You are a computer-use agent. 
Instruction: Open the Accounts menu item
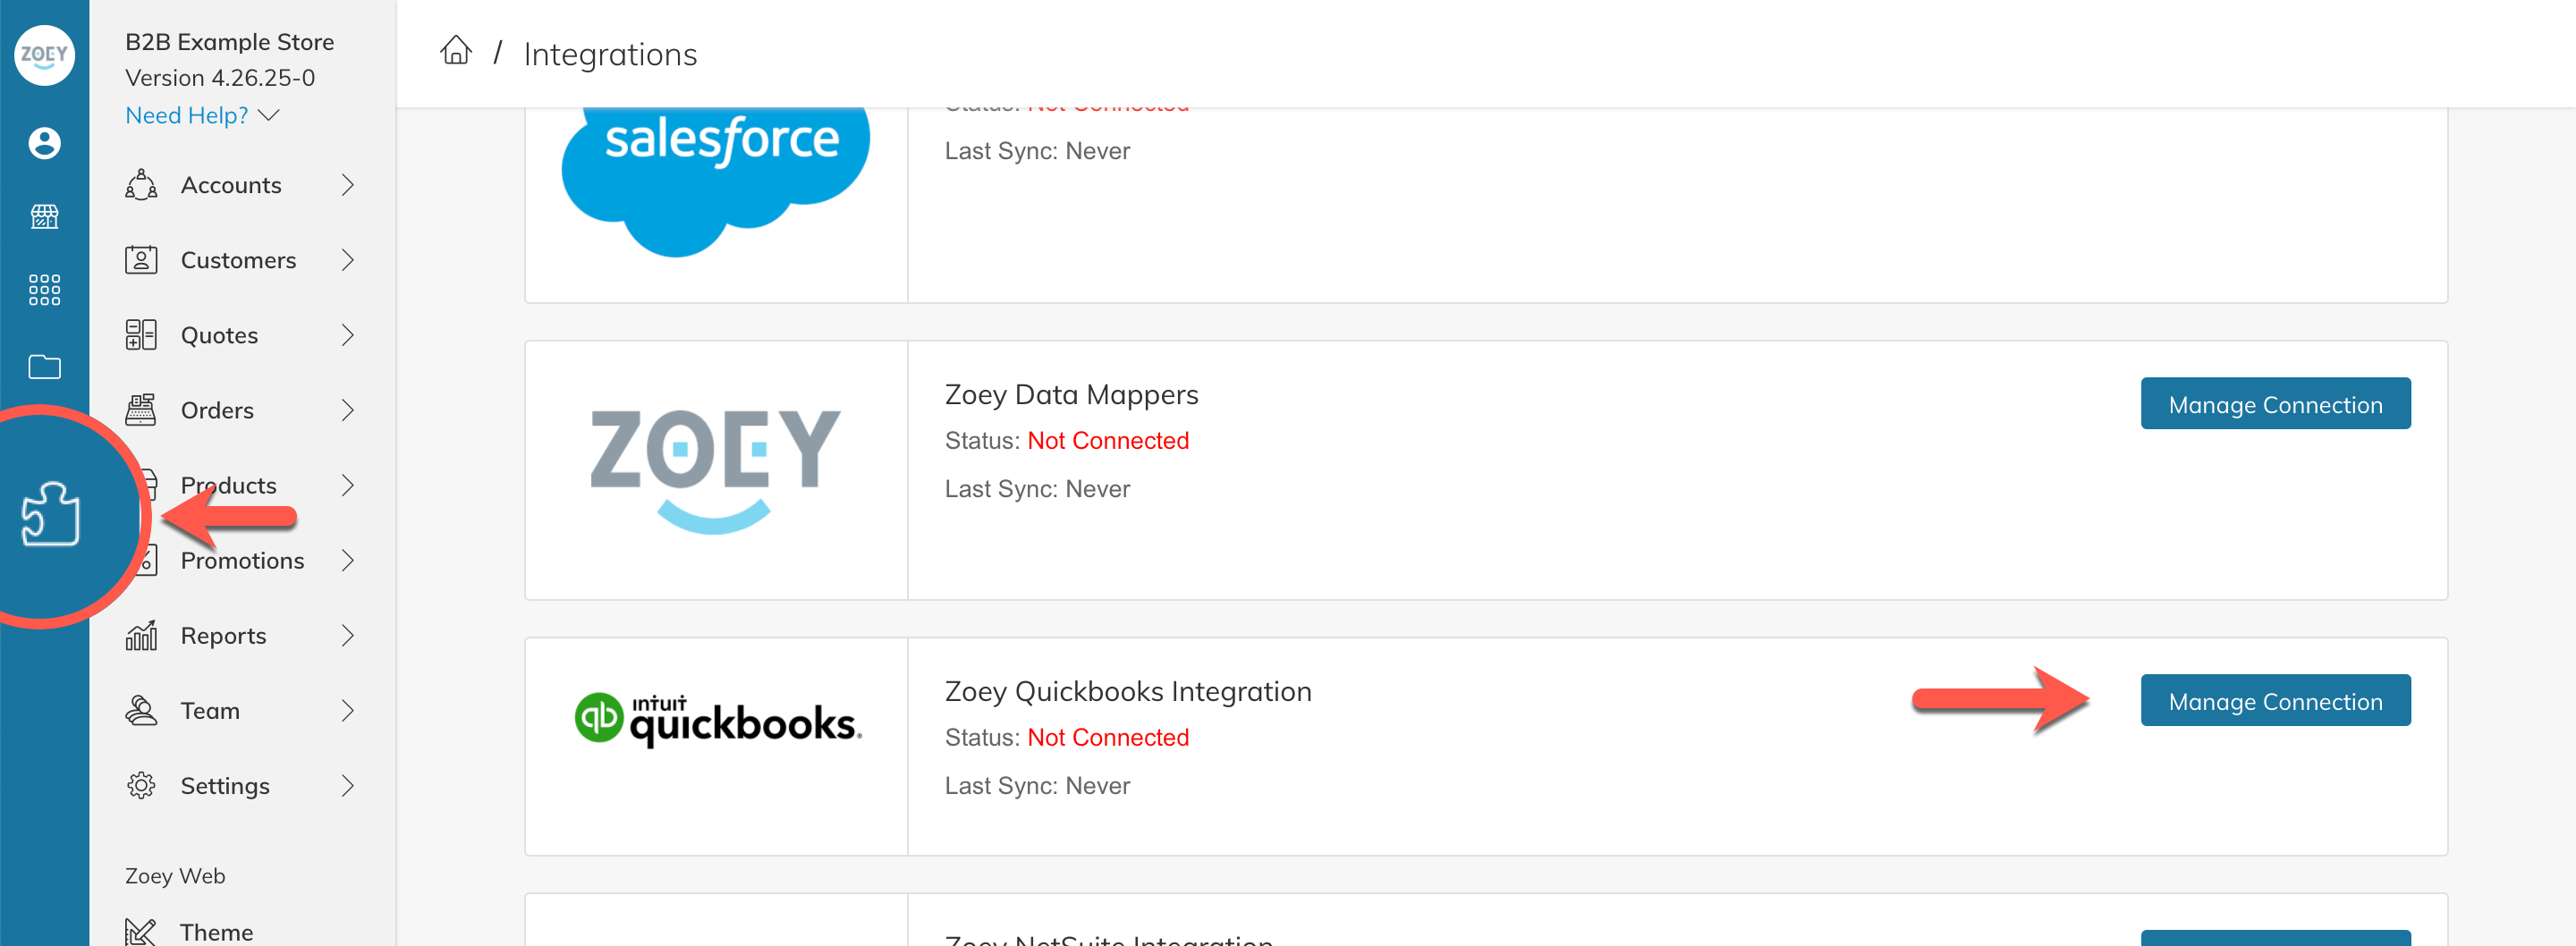[241, 185]
